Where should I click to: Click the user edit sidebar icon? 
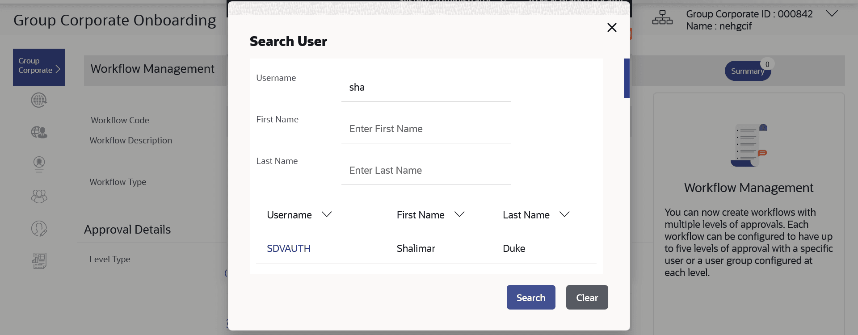click(39, 229)
